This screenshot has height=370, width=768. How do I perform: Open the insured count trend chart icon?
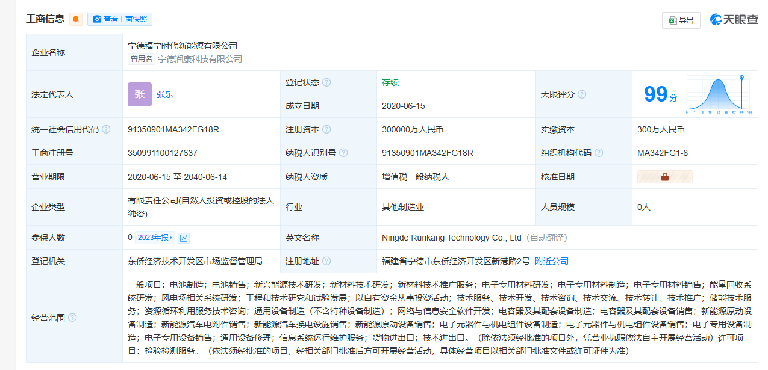pyautogui.click(x=184, y=238)
